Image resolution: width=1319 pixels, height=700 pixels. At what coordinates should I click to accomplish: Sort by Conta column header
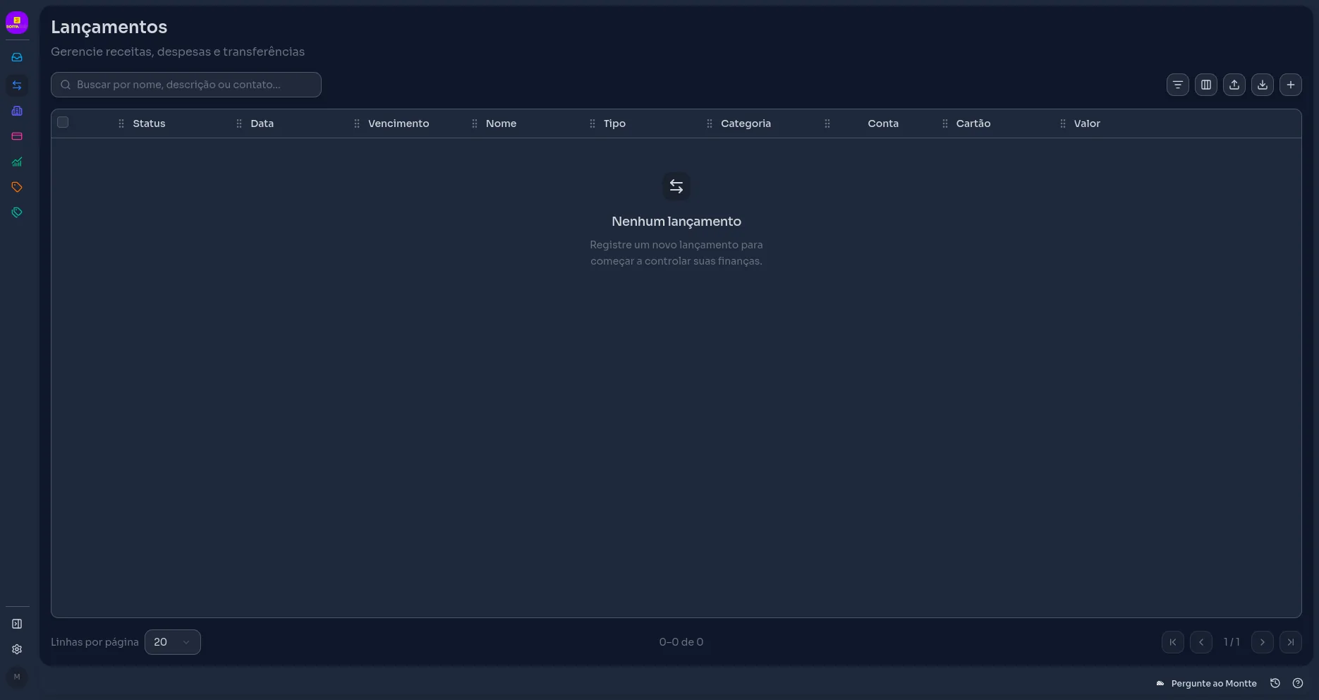883,123
